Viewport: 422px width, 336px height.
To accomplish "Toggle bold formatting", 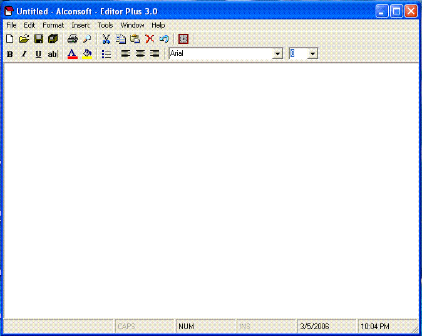I will point(9,54).
